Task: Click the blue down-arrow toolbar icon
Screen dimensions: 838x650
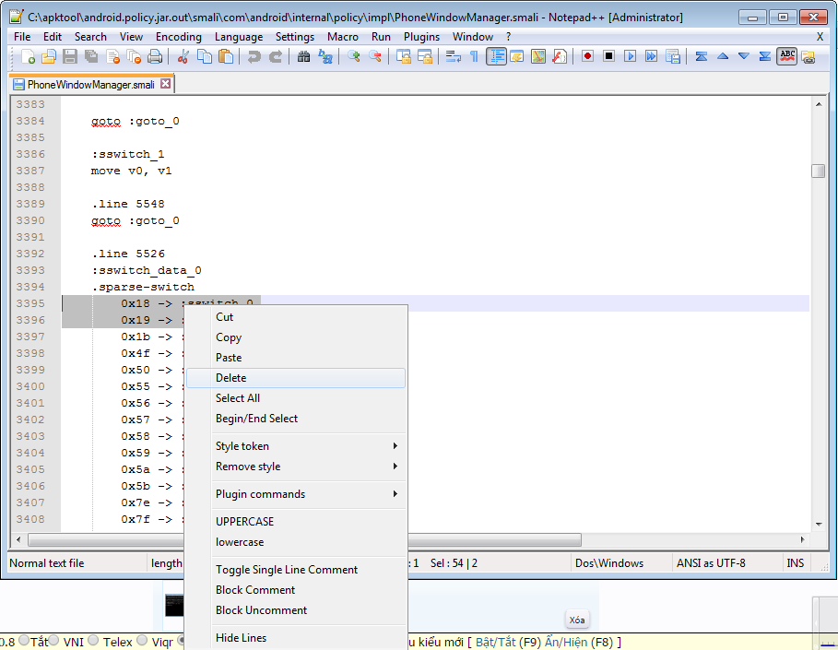Action: click(743, 56)
